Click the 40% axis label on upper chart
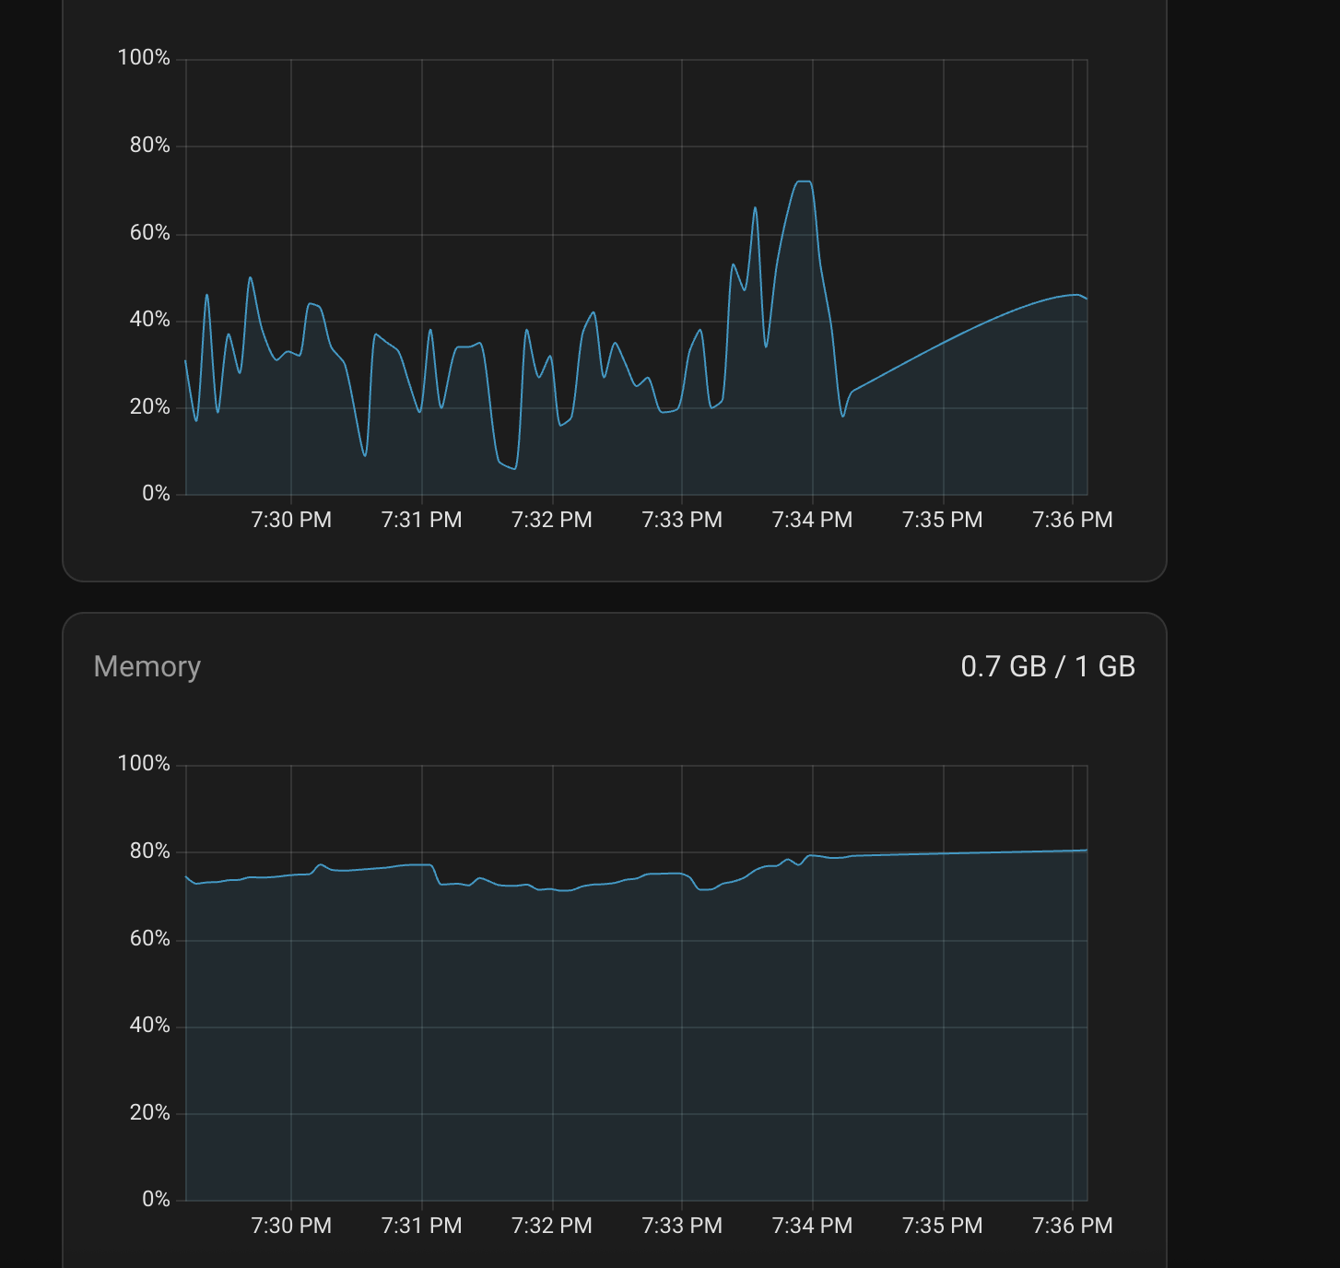The image size is (1340, 1268). (x=150, y=319)
